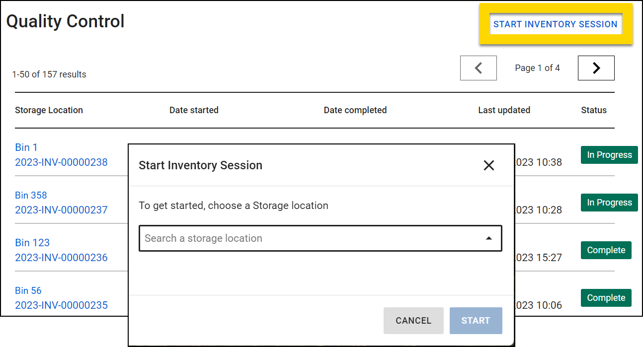Open the Bin 358 storage location link
The image size is (643, 347).
click(x=31, y=195)
